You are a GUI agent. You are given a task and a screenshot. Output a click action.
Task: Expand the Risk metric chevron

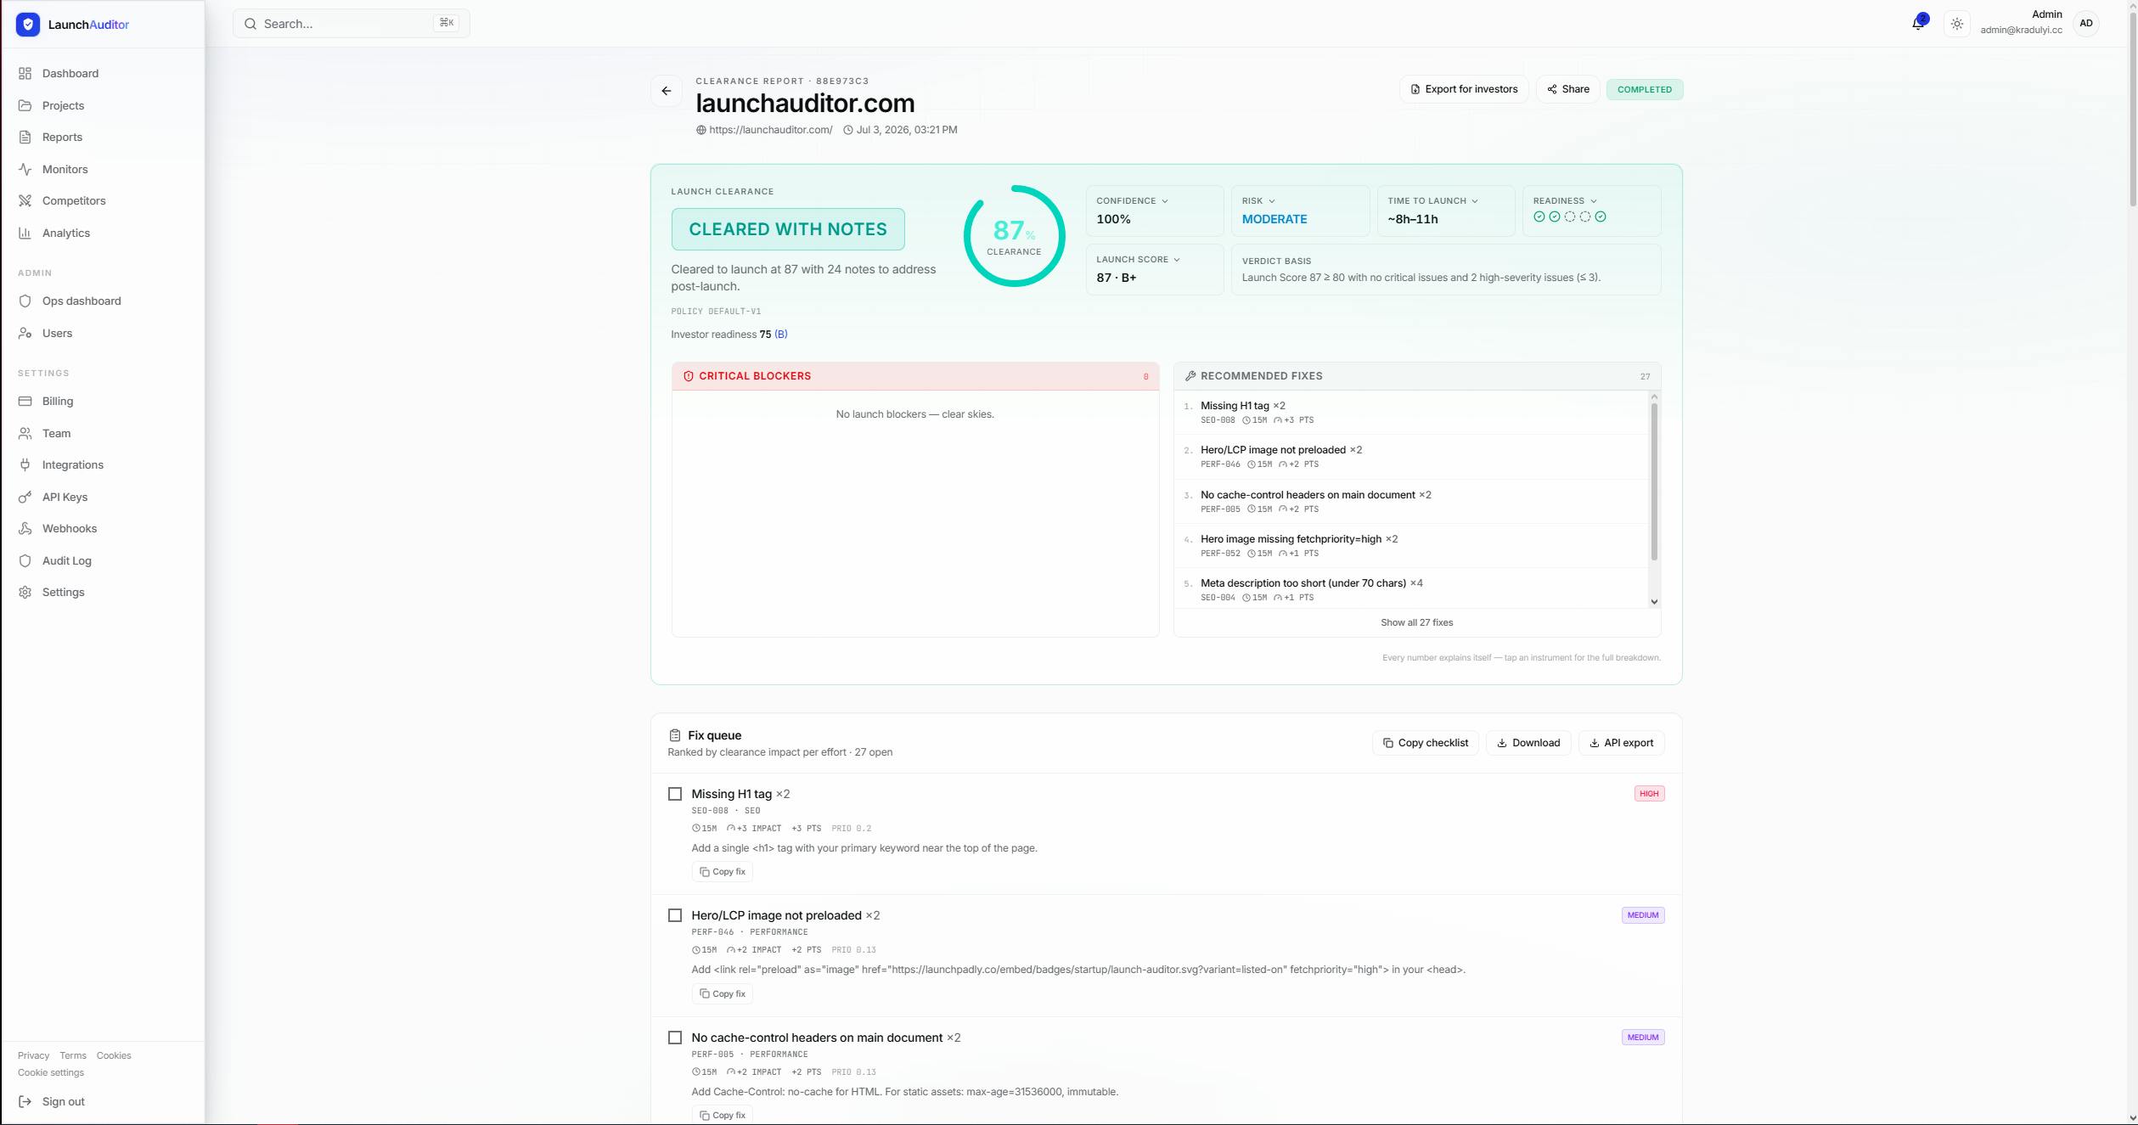coord(1272,201)
